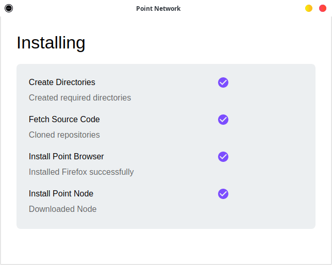Select the Install Point Node step label
The width and height of the screenshot is (332, 265).
(x=61, y=194)
